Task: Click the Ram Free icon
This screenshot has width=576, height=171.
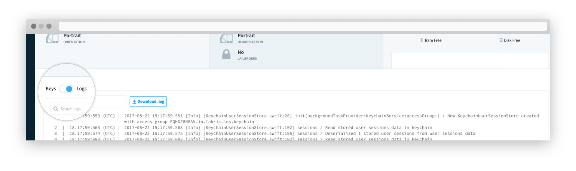Action: 422,40
